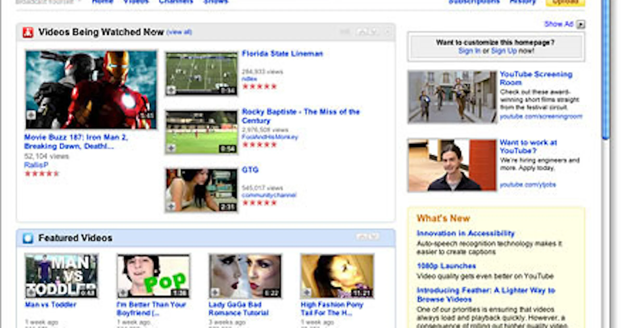Open the History link
This screenshot has height=328, width=625.
[x=523, y=2]
